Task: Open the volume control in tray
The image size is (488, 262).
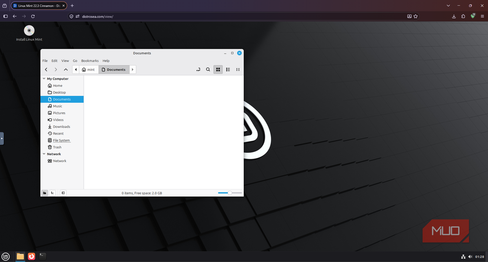Action: point(470,257)
